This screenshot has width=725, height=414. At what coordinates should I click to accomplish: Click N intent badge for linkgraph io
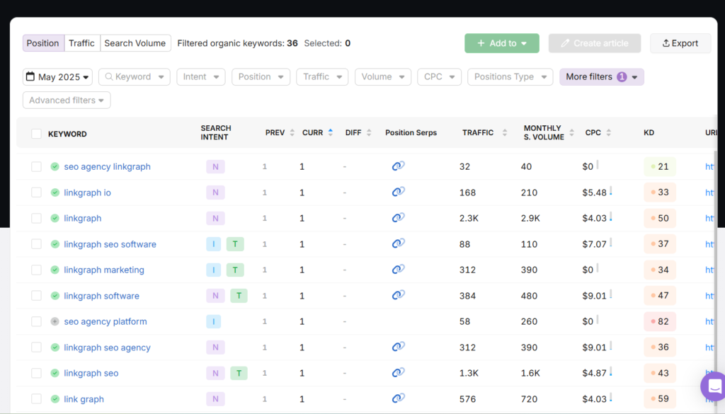(215, 192)
